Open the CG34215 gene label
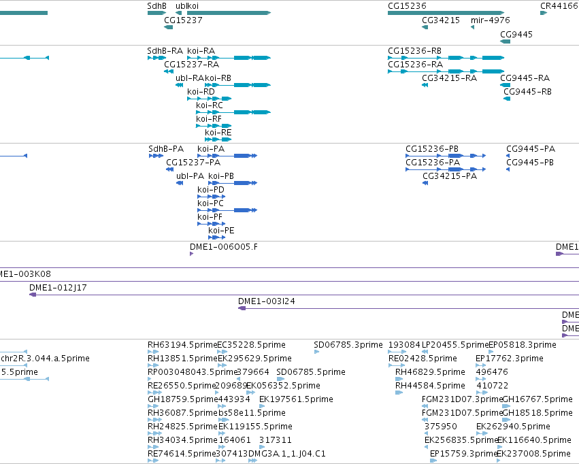The width and height of the screenshot is (579, 464). tap(441, 20)
